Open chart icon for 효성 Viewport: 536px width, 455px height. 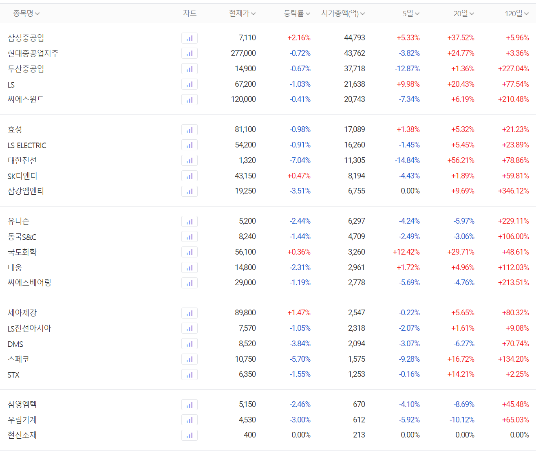[190, 130]
